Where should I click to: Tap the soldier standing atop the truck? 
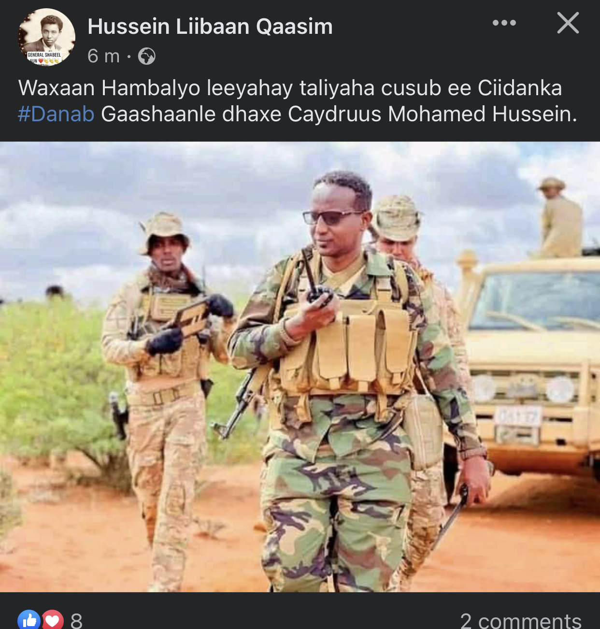point(560,217)
